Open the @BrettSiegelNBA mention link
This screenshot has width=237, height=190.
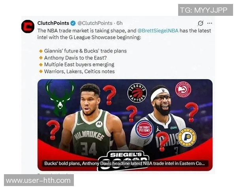point(158,31)
